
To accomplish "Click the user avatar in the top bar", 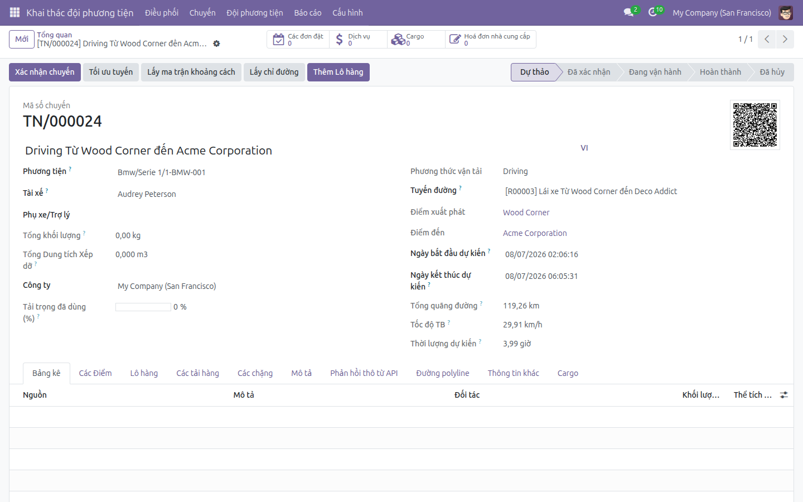I will click(786, 12).
